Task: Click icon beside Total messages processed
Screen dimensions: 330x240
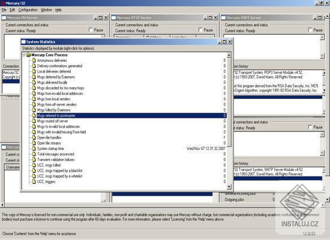Action: coord(34,154)
